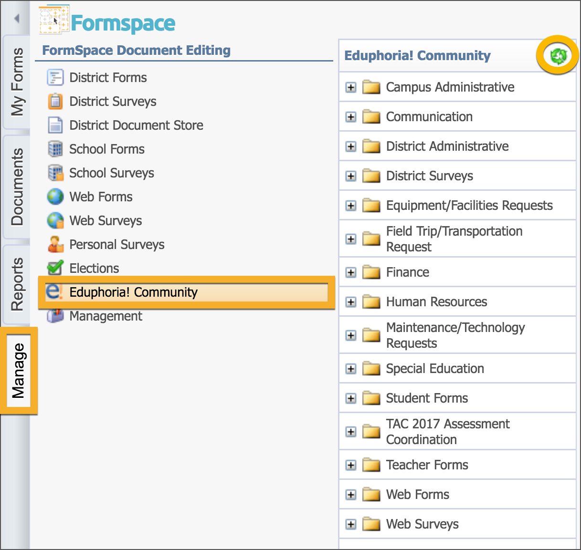Viewport: 581px width, 550px height.
Task: Click the green refresh icon in Eduphoria! Community
Action: click(x=558, y=56)
